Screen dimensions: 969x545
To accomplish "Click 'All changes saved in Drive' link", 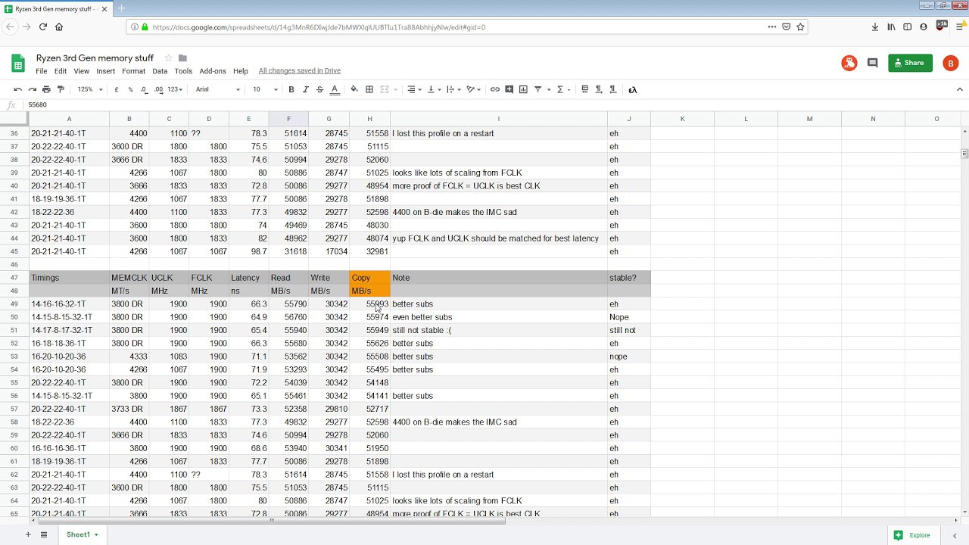I will tap(300, 71).
